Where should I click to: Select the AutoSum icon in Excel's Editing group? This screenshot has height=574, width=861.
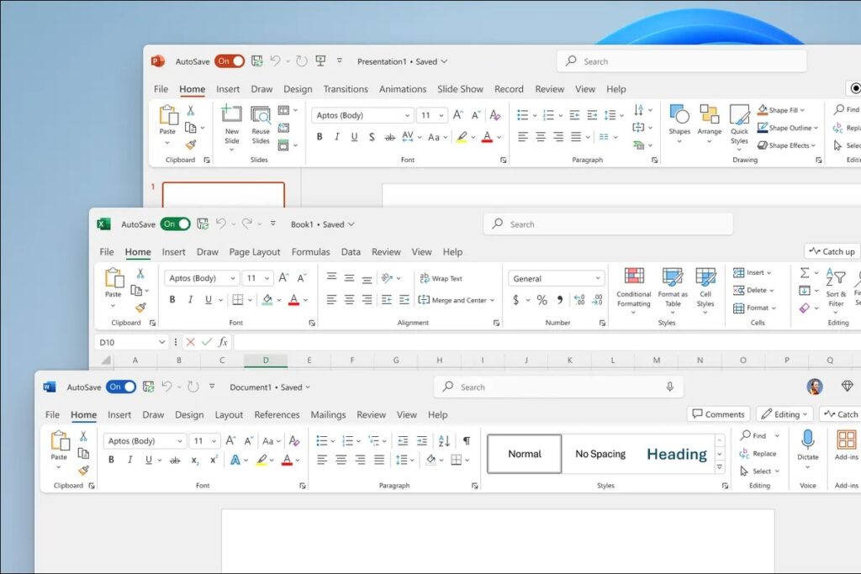tap(806, 272)
